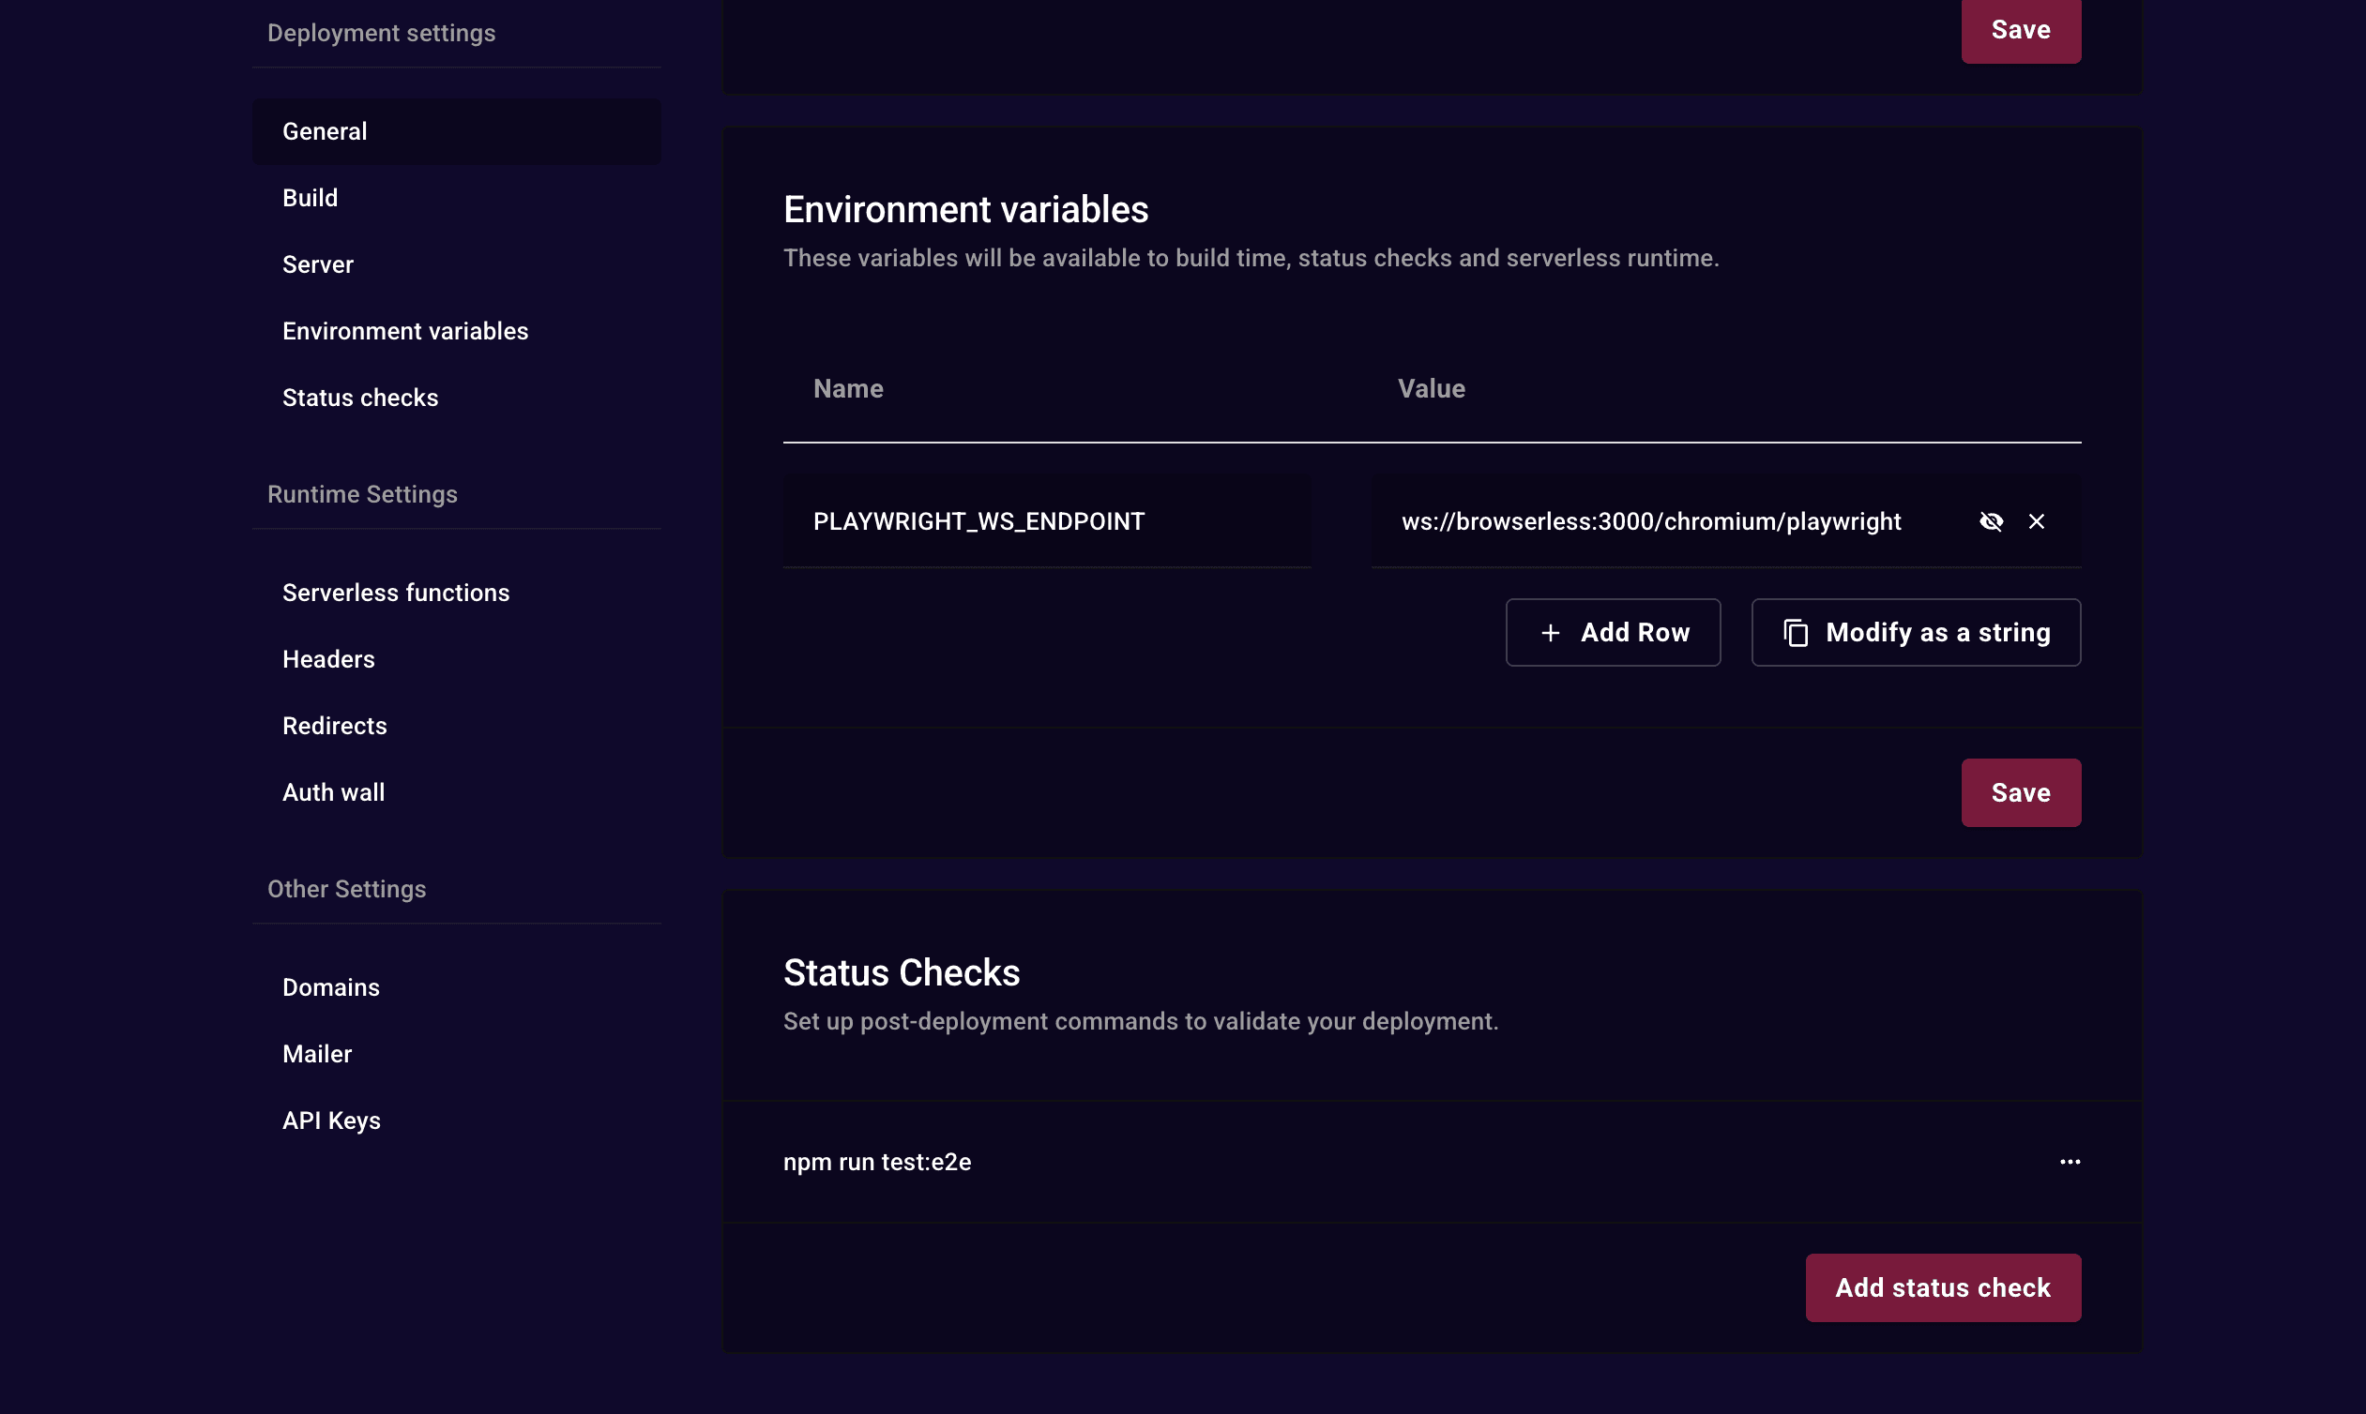Viewport: 2366px width, 1414px height.
Task: Configure the Auth wall
Action: pos(334,791)
